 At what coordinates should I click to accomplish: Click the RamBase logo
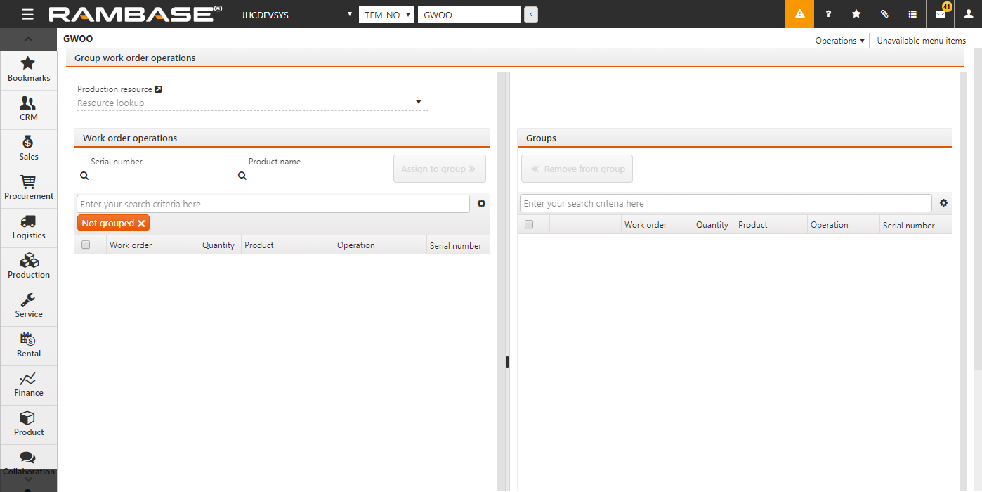(x=135, y=14)
